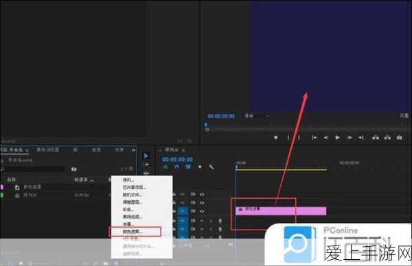Switch to the 媒体浏览器 tab
Screen dimensions: 412x266
(x=48, y=150)
